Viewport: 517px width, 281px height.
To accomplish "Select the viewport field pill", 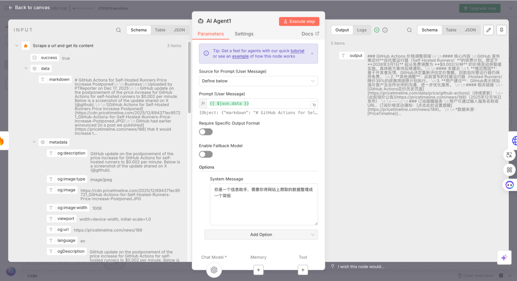I will 62,219.
